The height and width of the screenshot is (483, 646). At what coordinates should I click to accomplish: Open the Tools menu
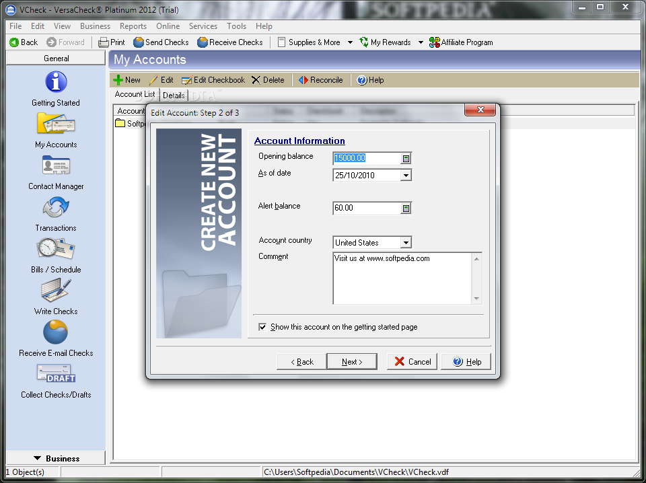[236, 26]
